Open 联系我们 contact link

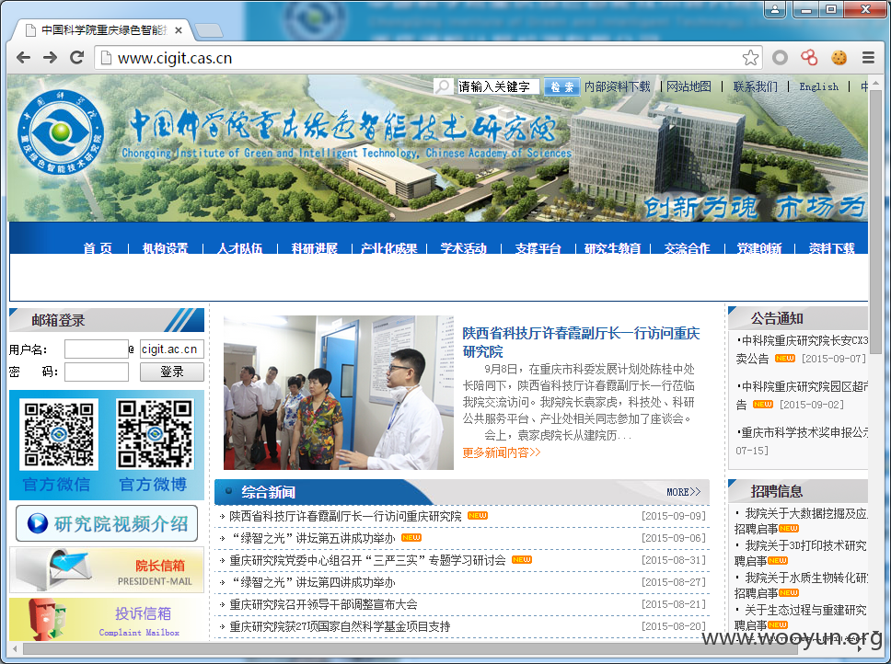tap(755, 86)
